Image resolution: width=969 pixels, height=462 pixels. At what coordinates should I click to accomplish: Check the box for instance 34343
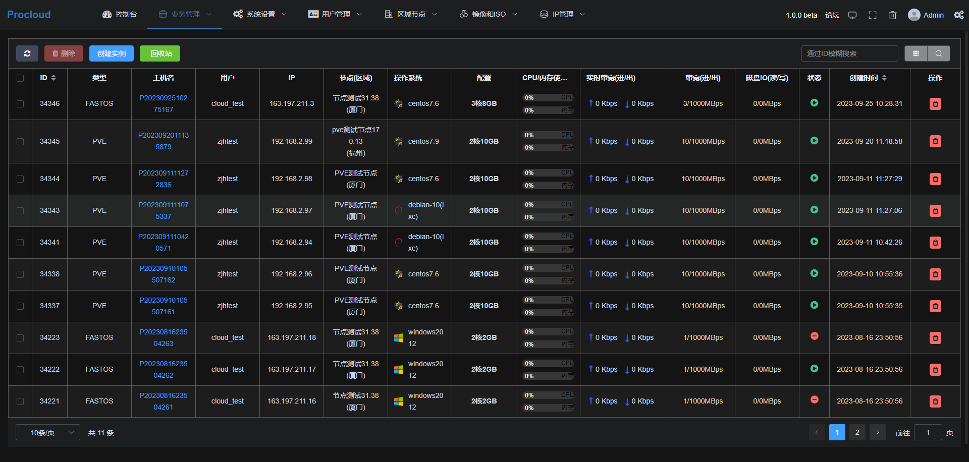point(20,211)
